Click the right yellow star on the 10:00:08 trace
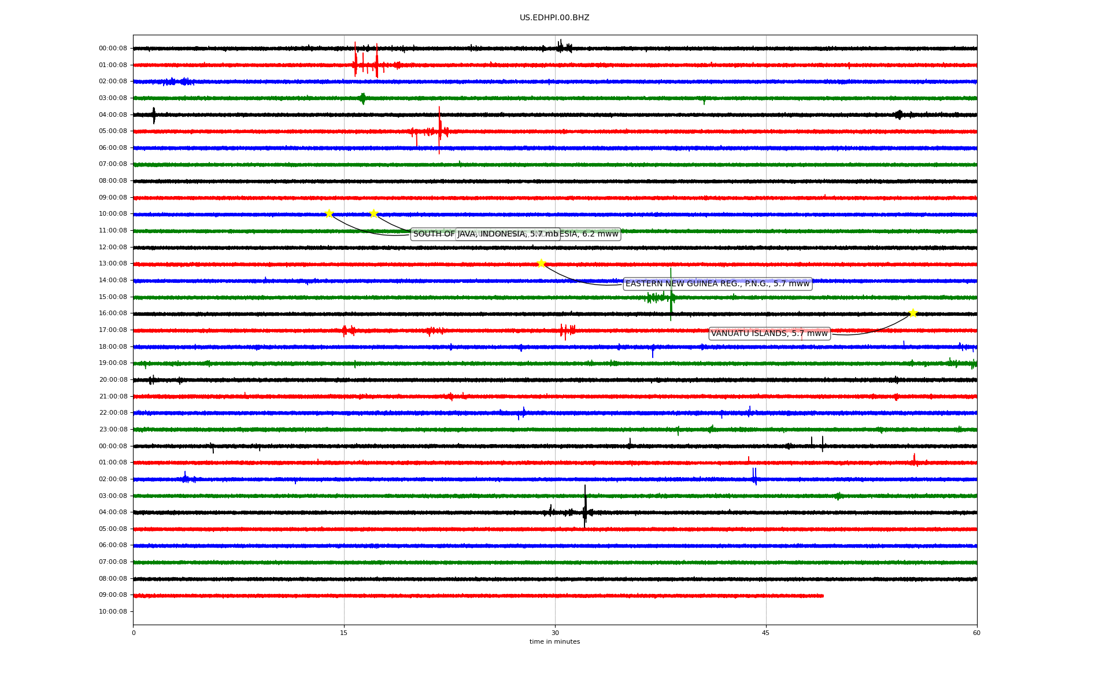 [x=373, y=213]
